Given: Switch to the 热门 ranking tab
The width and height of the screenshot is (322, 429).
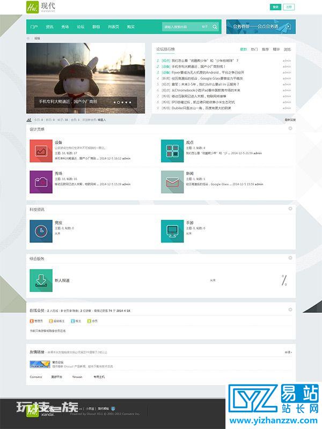Looking at the screenshot, I should coord(254,49).
